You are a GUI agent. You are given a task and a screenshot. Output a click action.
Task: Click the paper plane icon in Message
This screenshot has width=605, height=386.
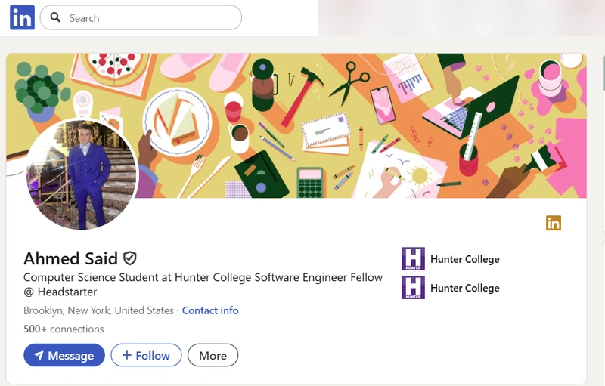[x=39, y=355]
